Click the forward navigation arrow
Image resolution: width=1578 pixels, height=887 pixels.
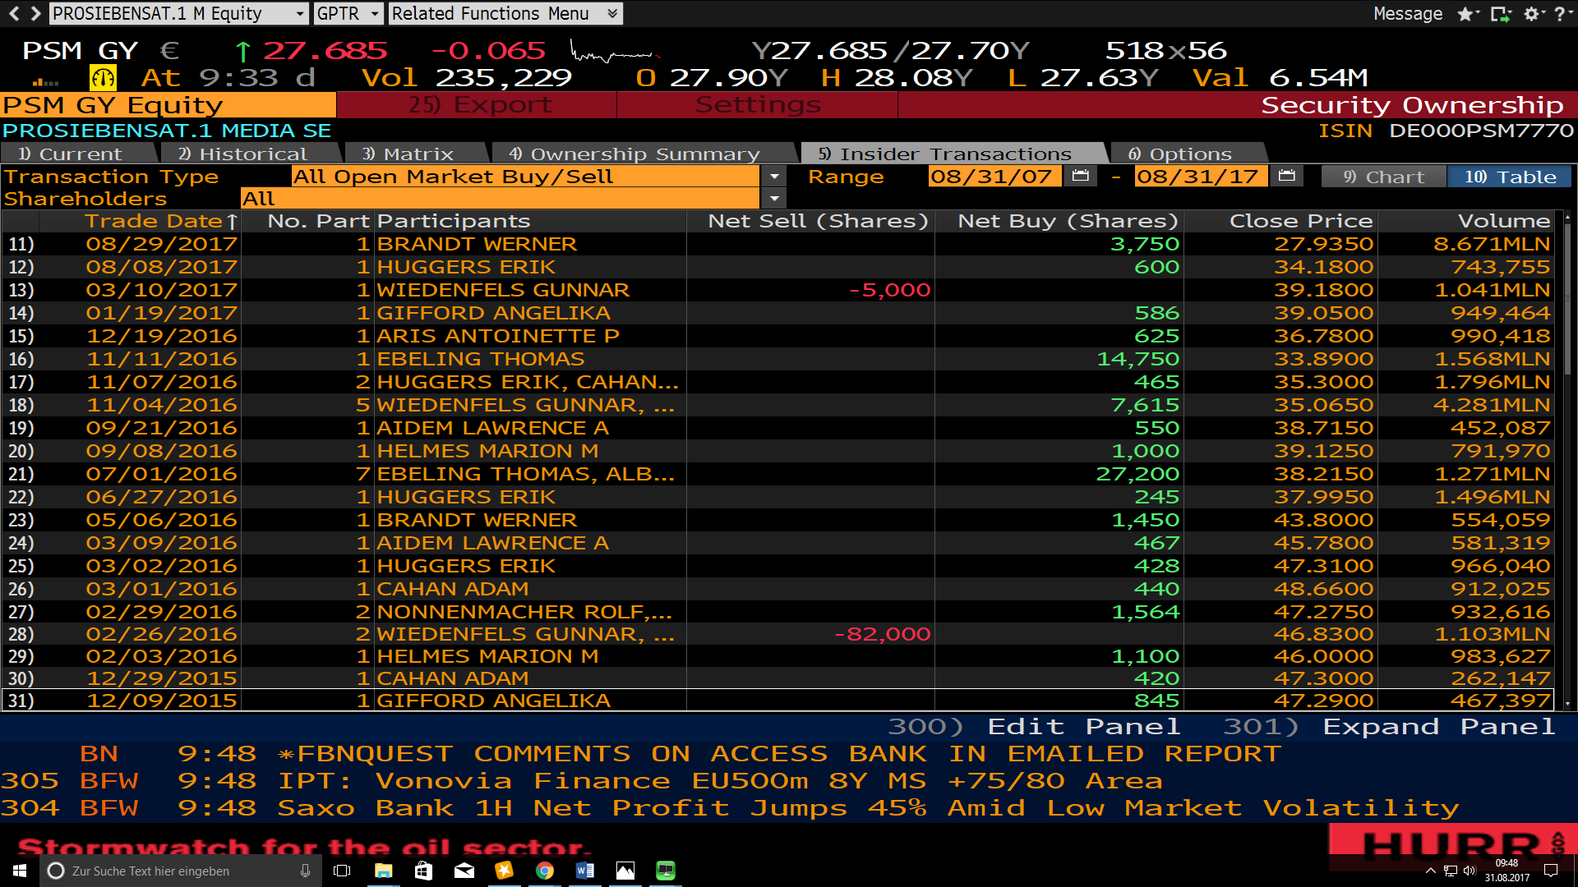[x=35, y=13]
